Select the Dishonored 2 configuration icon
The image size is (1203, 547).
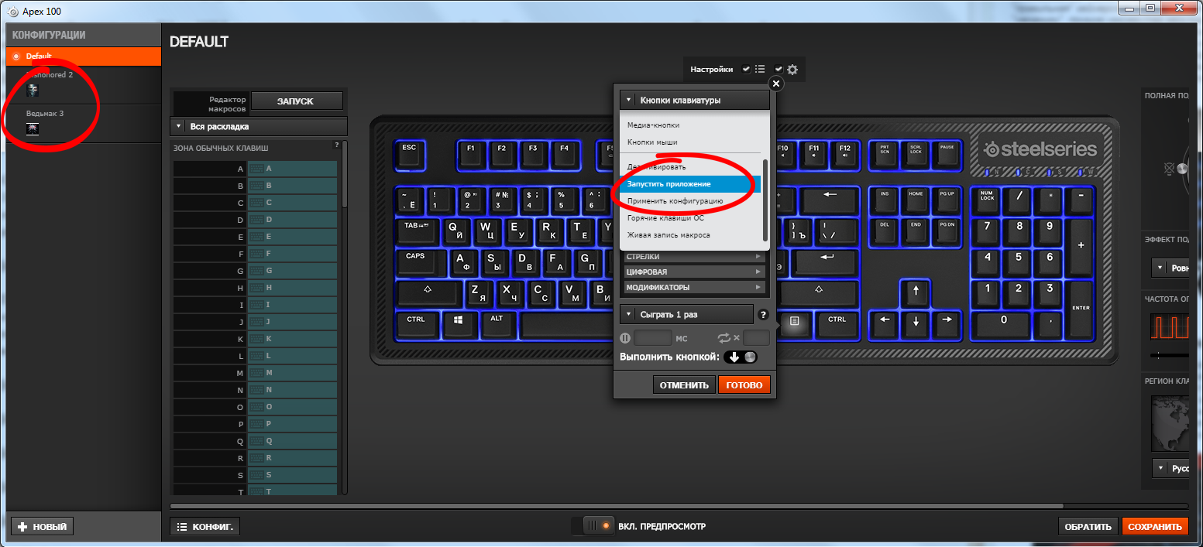(x=33, y=91)
